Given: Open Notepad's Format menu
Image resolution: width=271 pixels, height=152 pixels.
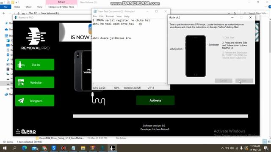Looking at the screenshot, I should point(110,16).
